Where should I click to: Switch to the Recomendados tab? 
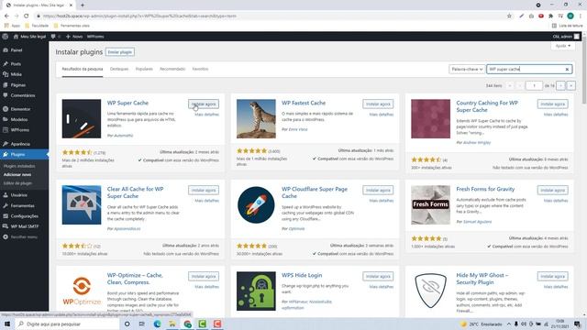172,70
